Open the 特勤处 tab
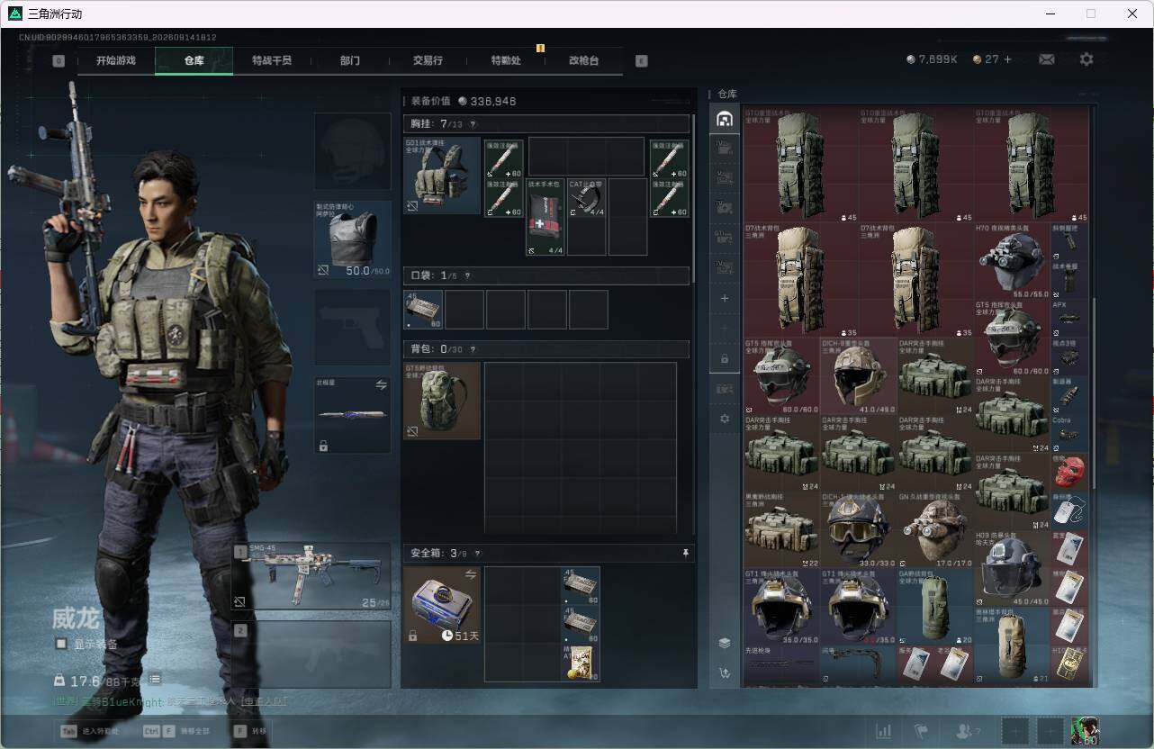Screen dimensions: 1154x749 (506, 60)
